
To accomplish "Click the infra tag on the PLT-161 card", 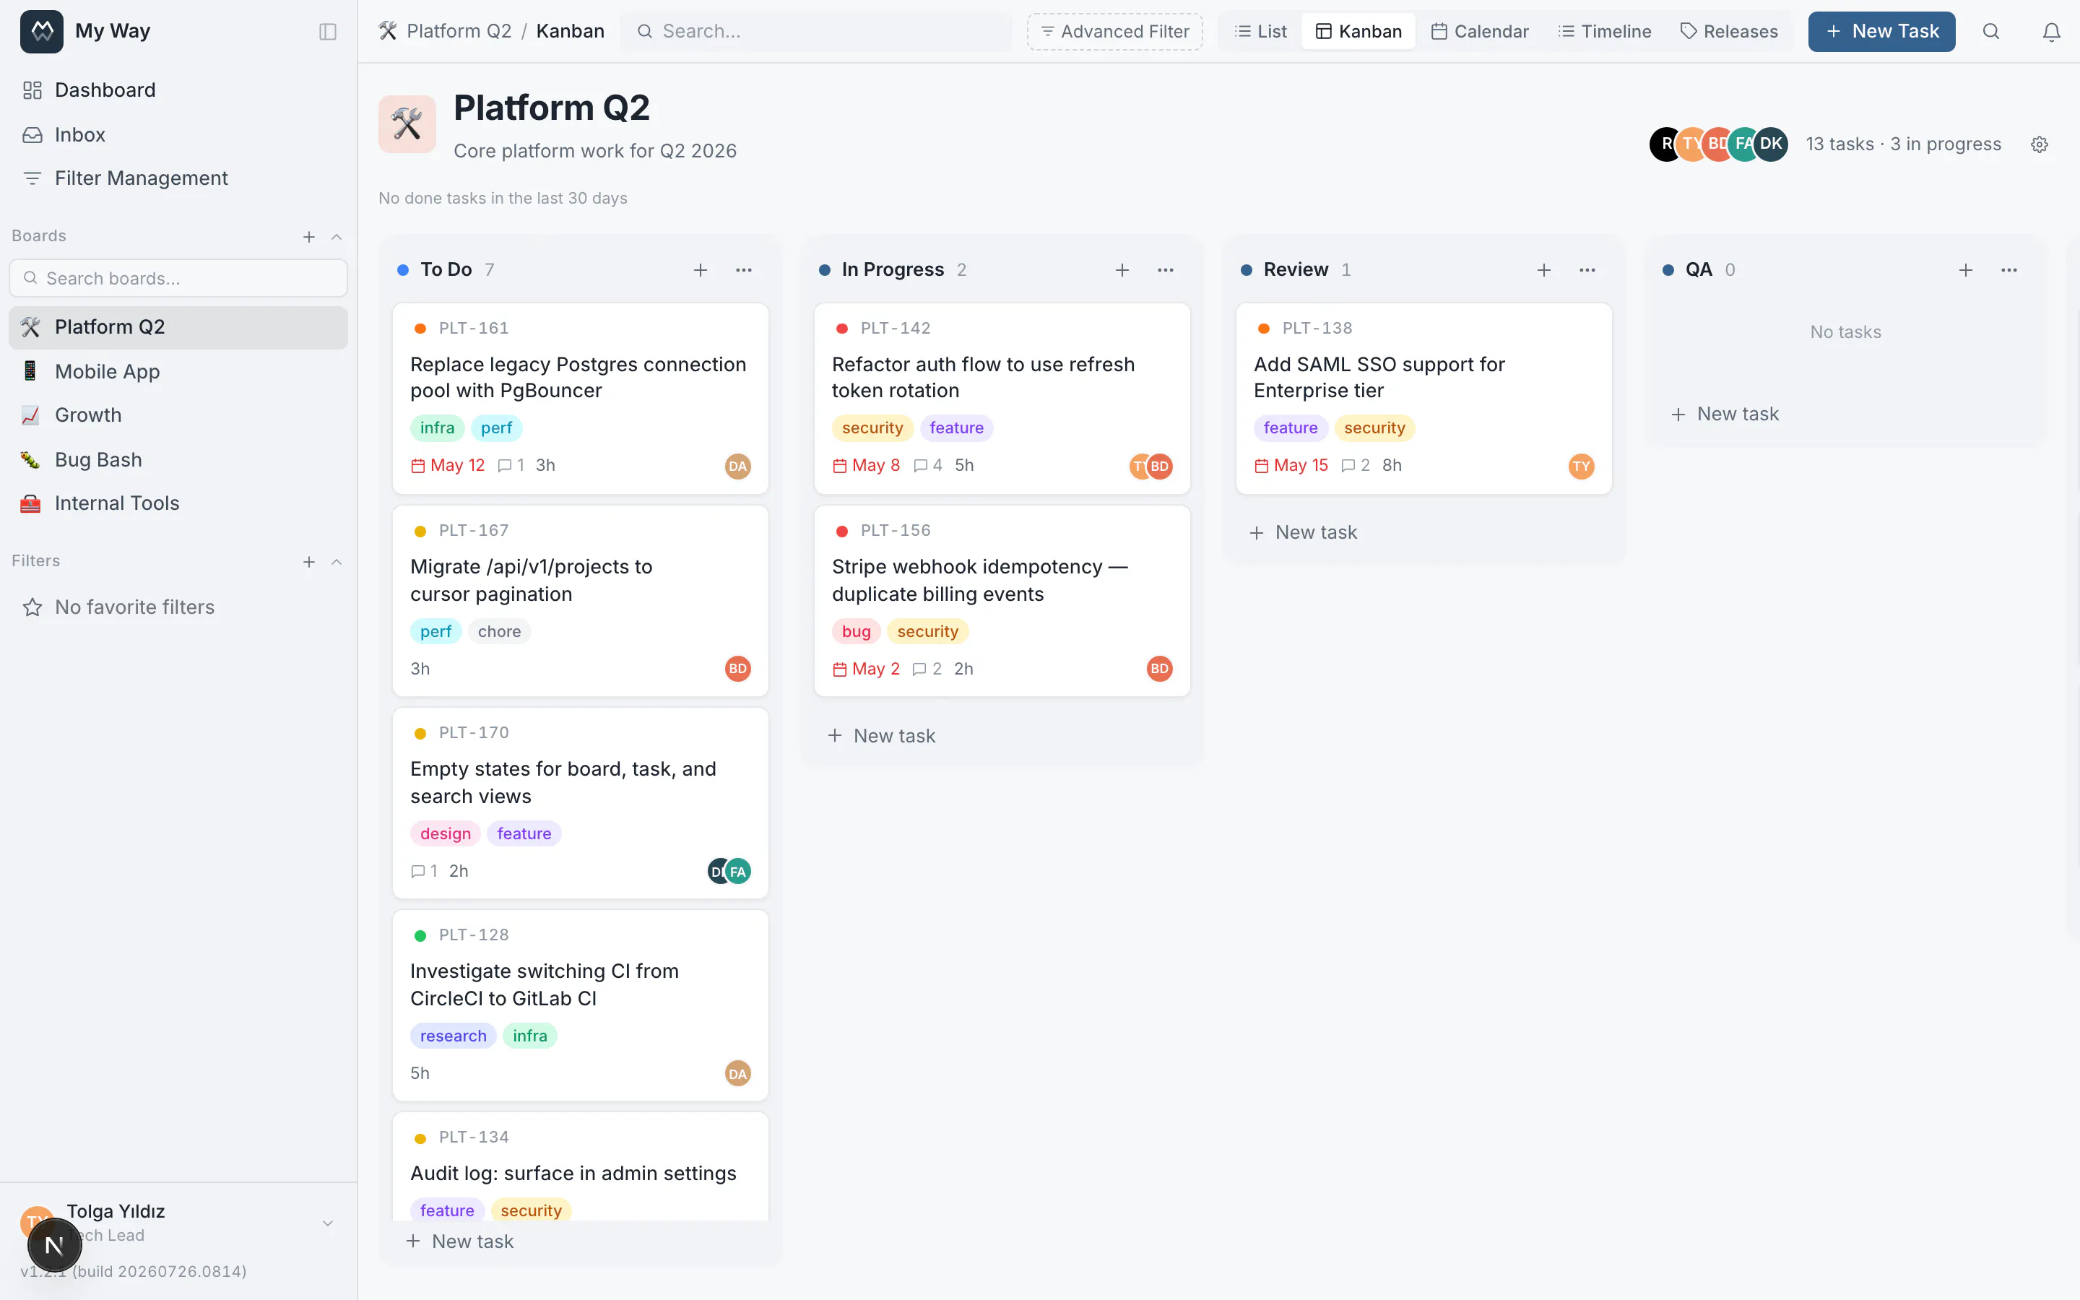I will coord(437,428).
